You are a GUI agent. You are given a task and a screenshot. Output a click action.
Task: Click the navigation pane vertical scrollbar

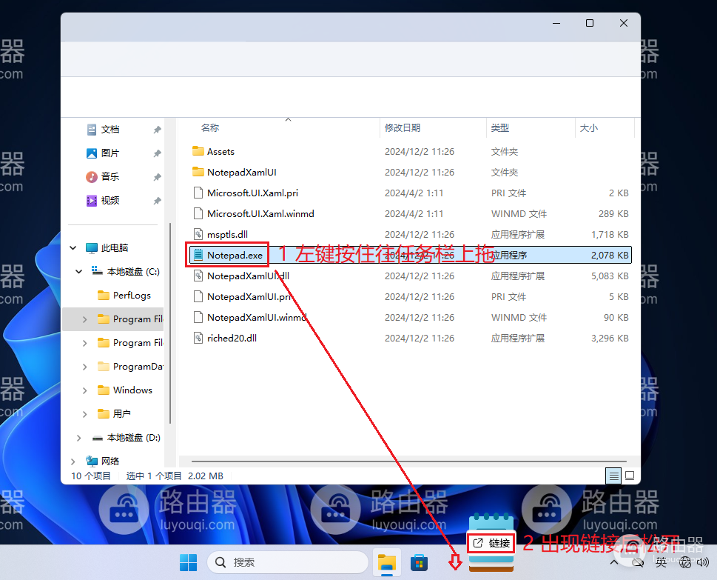pyautogui.click(x=170, y=323)
